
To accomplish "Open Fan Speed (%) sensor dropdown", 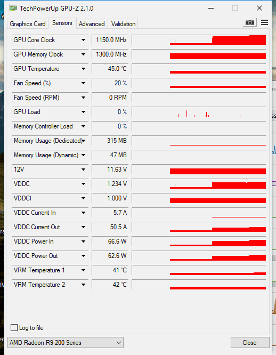I will click(83, 83).
